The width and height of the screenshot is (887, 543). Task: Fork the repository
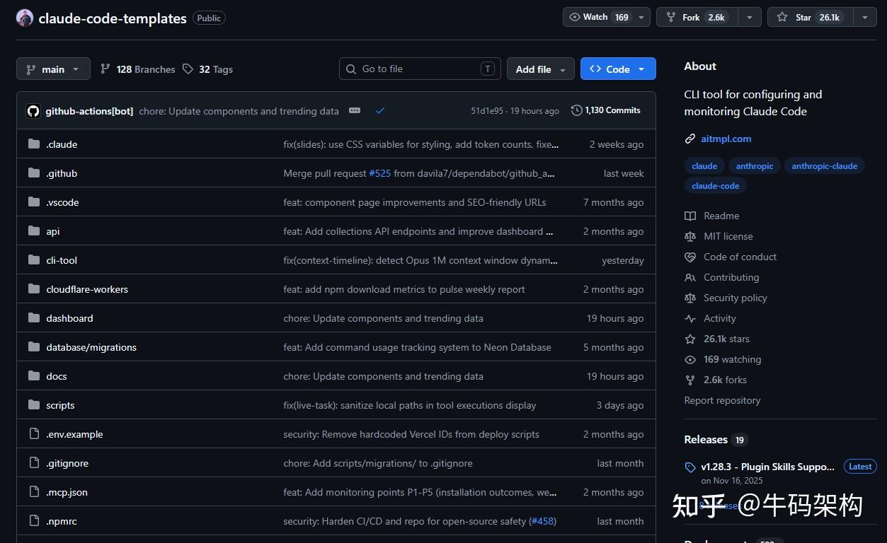(x=697, y=18)
